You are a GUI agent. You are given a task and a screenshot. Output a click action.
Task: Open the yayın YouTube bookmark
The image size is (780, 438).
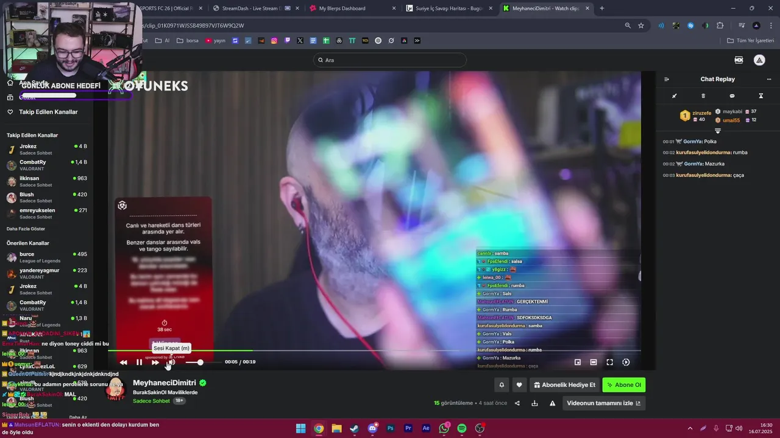pyautogui.click(x=215, y=41)
